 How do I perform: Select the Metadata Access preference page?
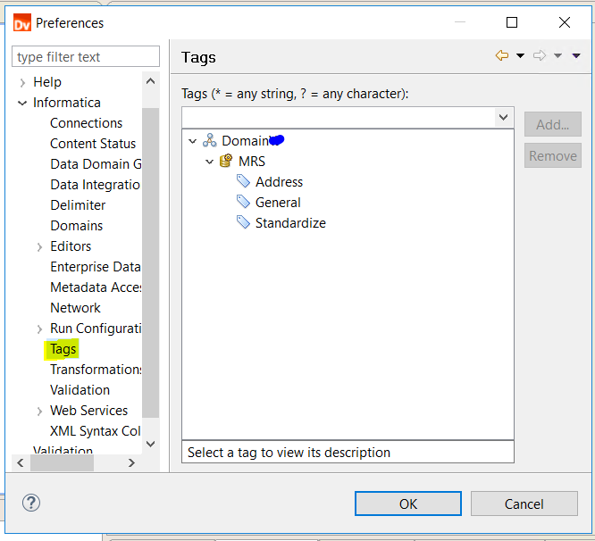click(96, 287)
